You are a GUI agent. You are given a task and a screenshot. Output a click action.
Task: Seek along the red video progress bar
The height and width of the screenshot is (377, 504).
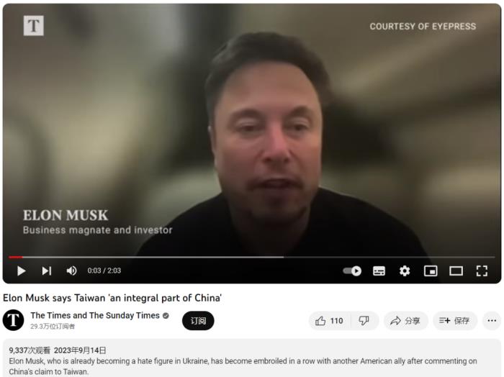point(252,258)
